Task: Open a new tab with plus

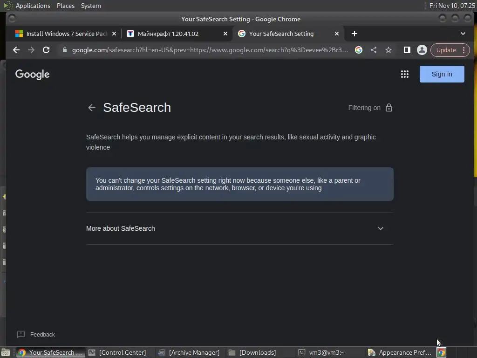Action: point(354,34)
